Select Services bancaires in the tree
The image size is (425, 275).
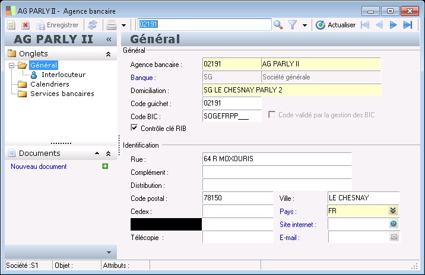click(62, 94)
